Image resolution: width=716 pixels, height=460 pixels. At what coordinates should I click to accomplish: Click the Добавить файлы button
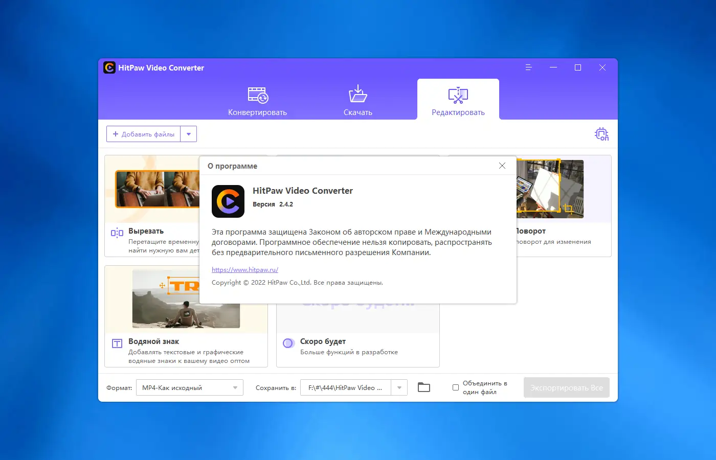(144, 134)
